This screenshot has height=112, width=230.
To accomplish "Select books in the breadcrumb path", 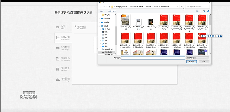I will coord(156,7).
